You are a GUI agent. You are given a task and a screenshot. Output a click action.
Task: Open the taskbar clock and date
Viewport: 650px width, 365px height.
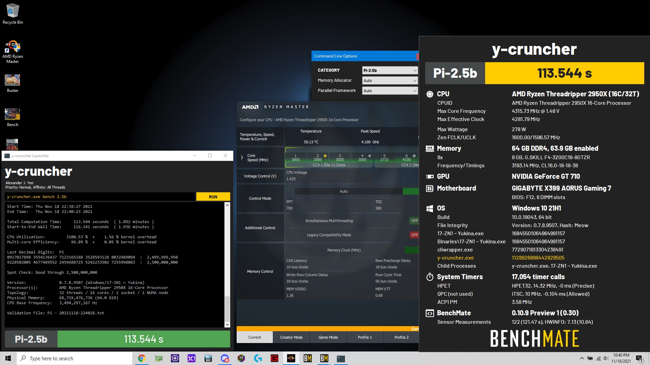coord(621,358)
